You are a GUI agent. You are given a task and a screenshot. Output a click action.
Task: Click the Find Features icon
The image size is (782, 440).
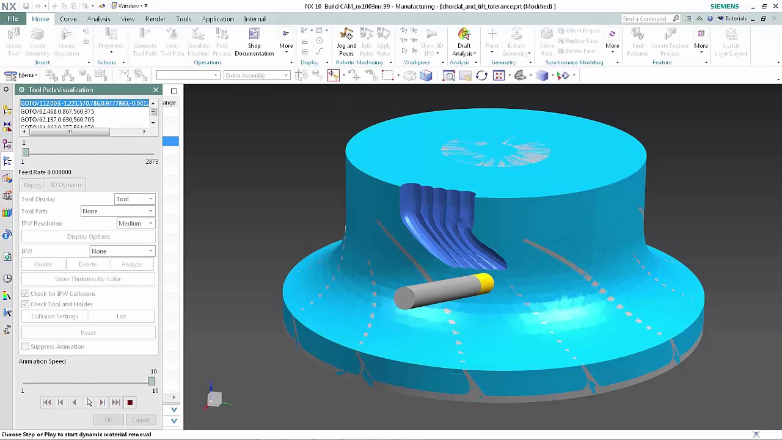pyautogui.click(x=637, y=42)
